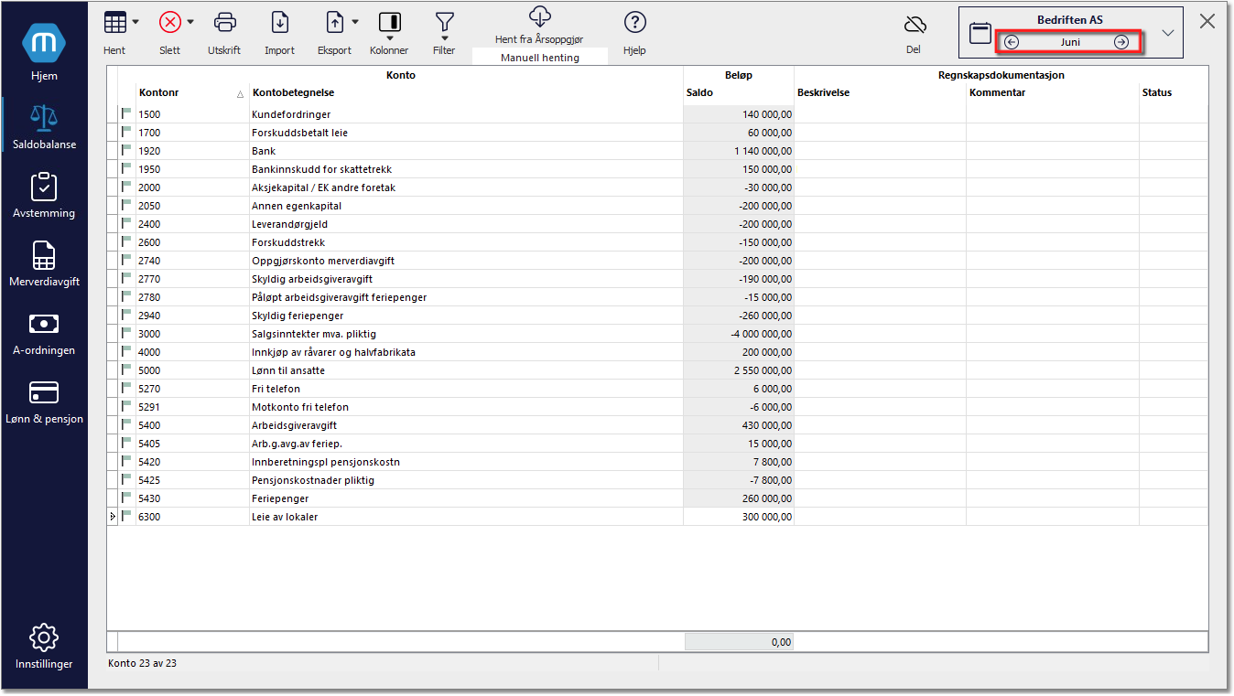This screenshot has height=696, width=1234.
Task: Select the Annen egenkapital cell
Action: point(466,206)
